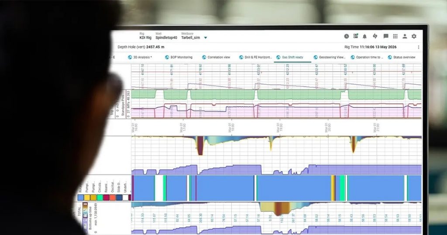Select the Spindletop40 well name
Viewport: 447px width, 235px height.
[x=166, y=38]
